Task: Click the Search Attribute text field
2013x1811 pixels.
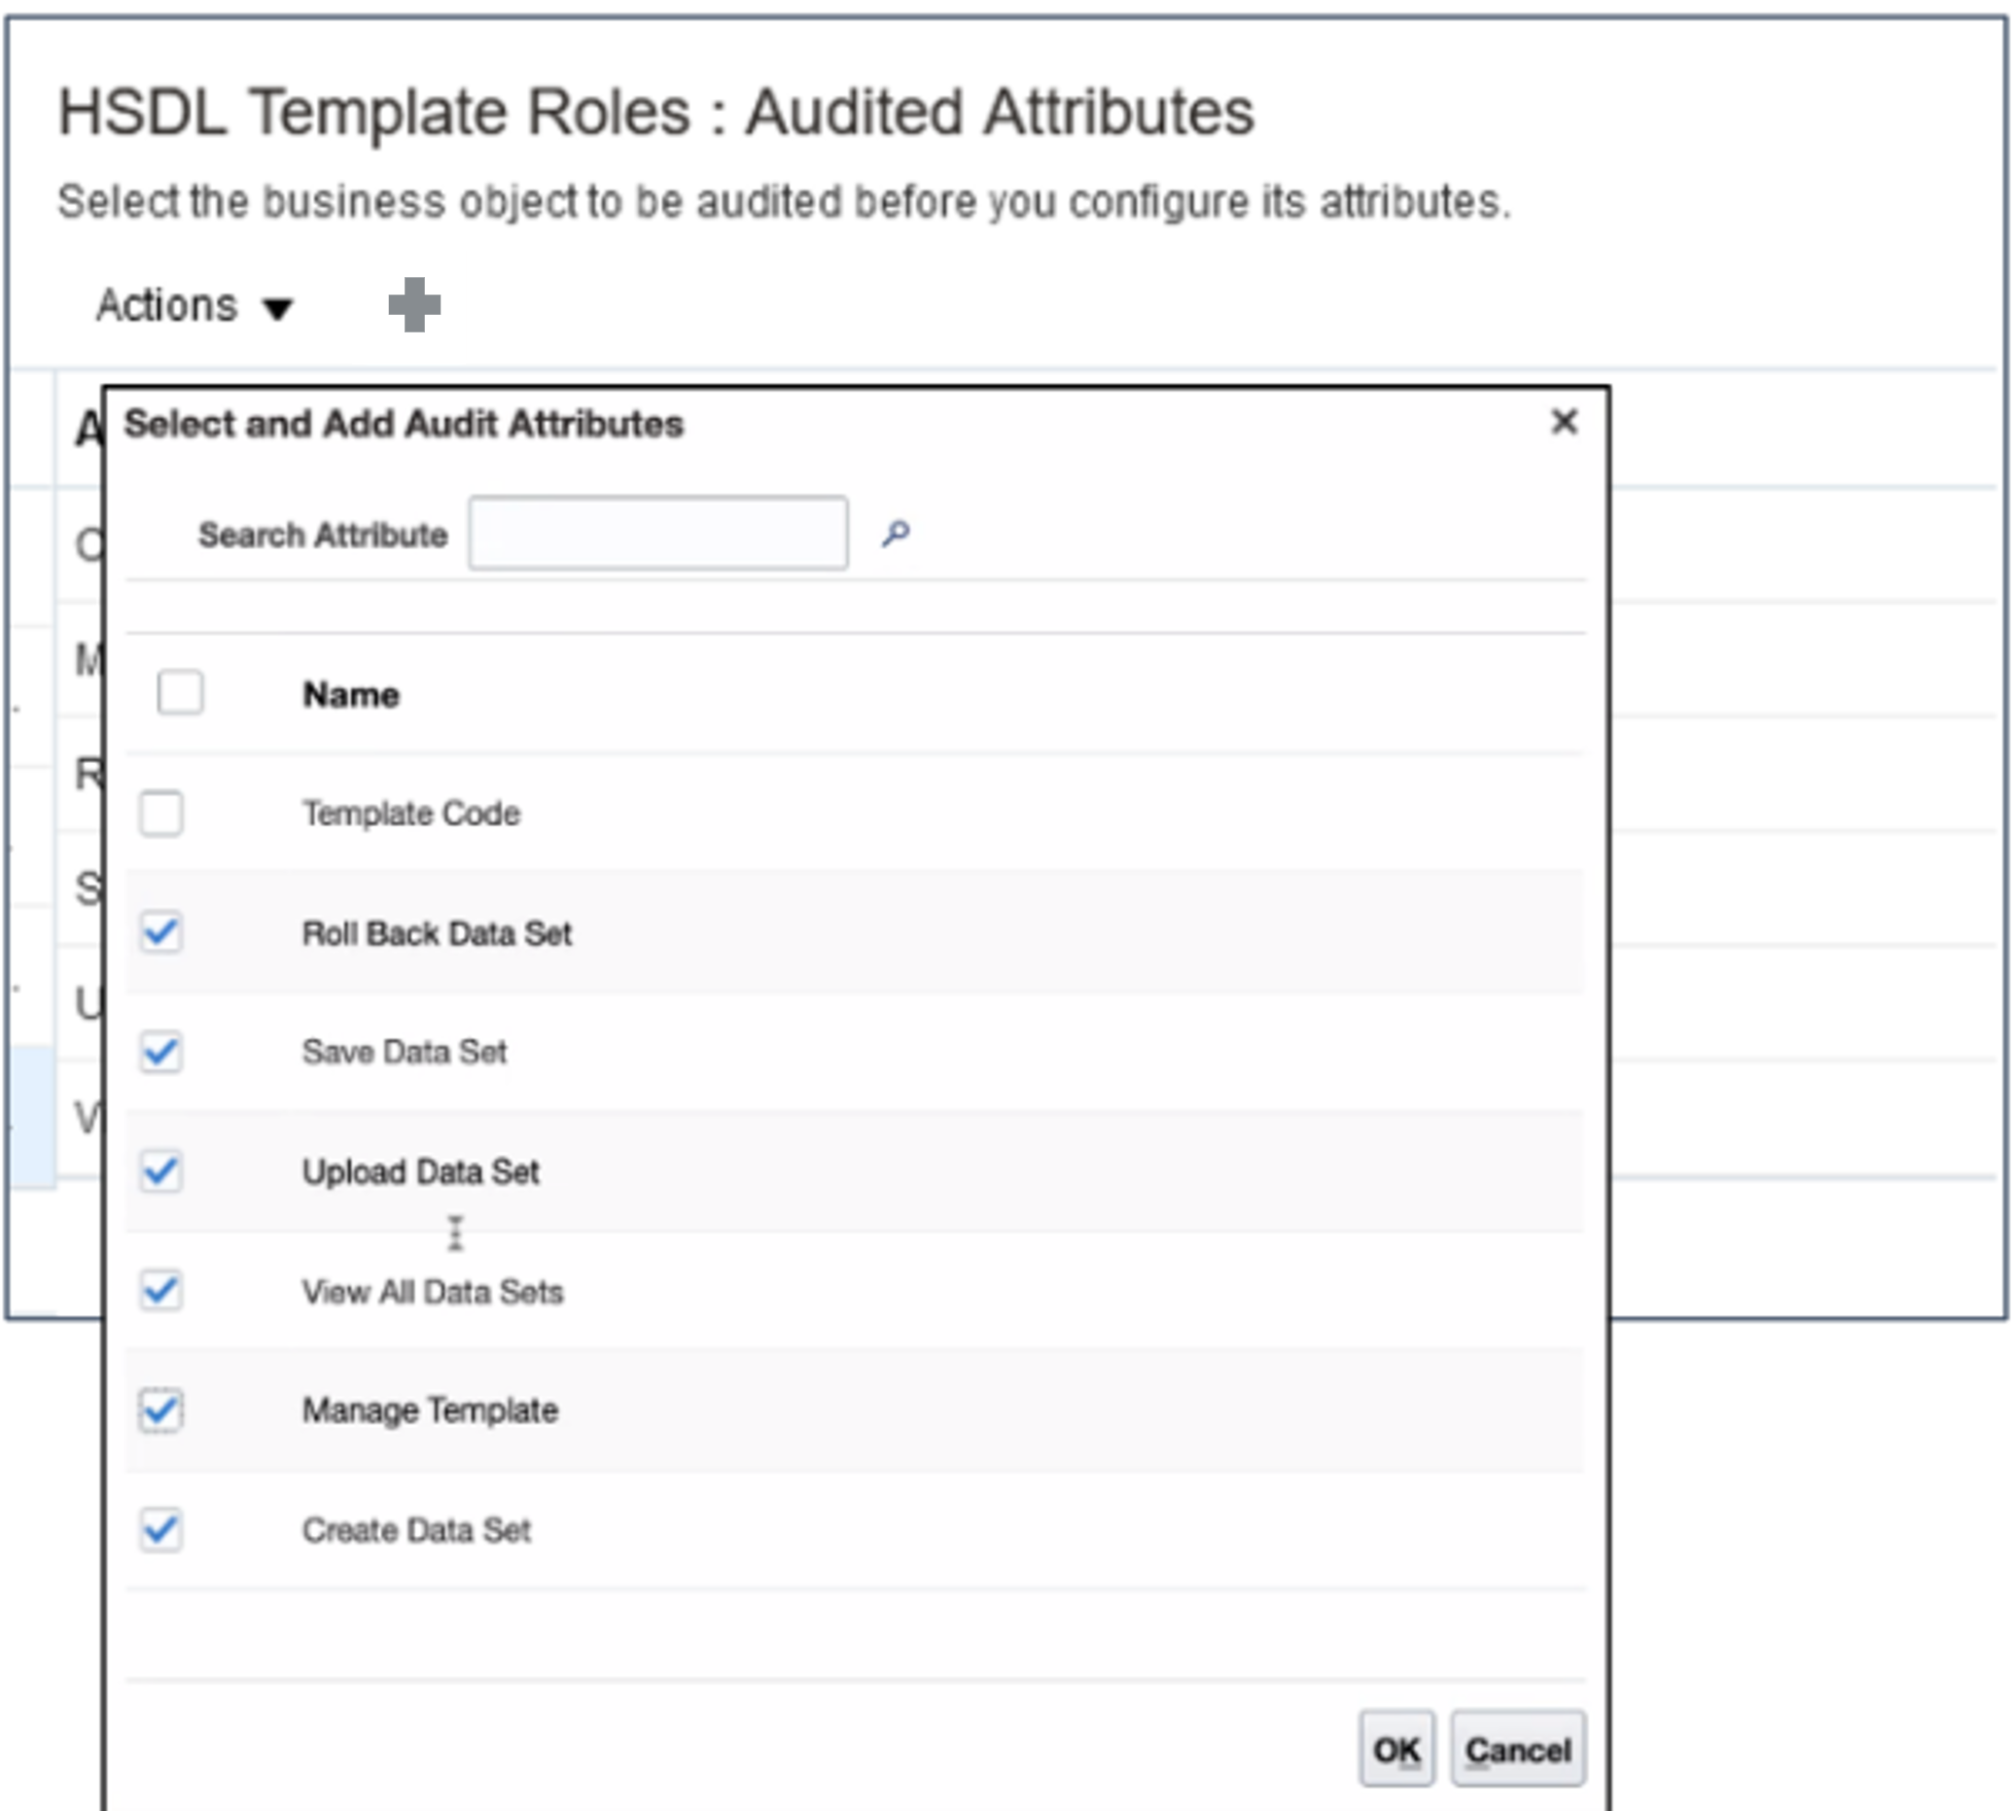Action: (658, 534)
